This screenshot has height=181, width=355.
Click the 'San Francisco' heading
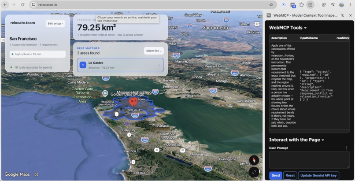point(23,39)
